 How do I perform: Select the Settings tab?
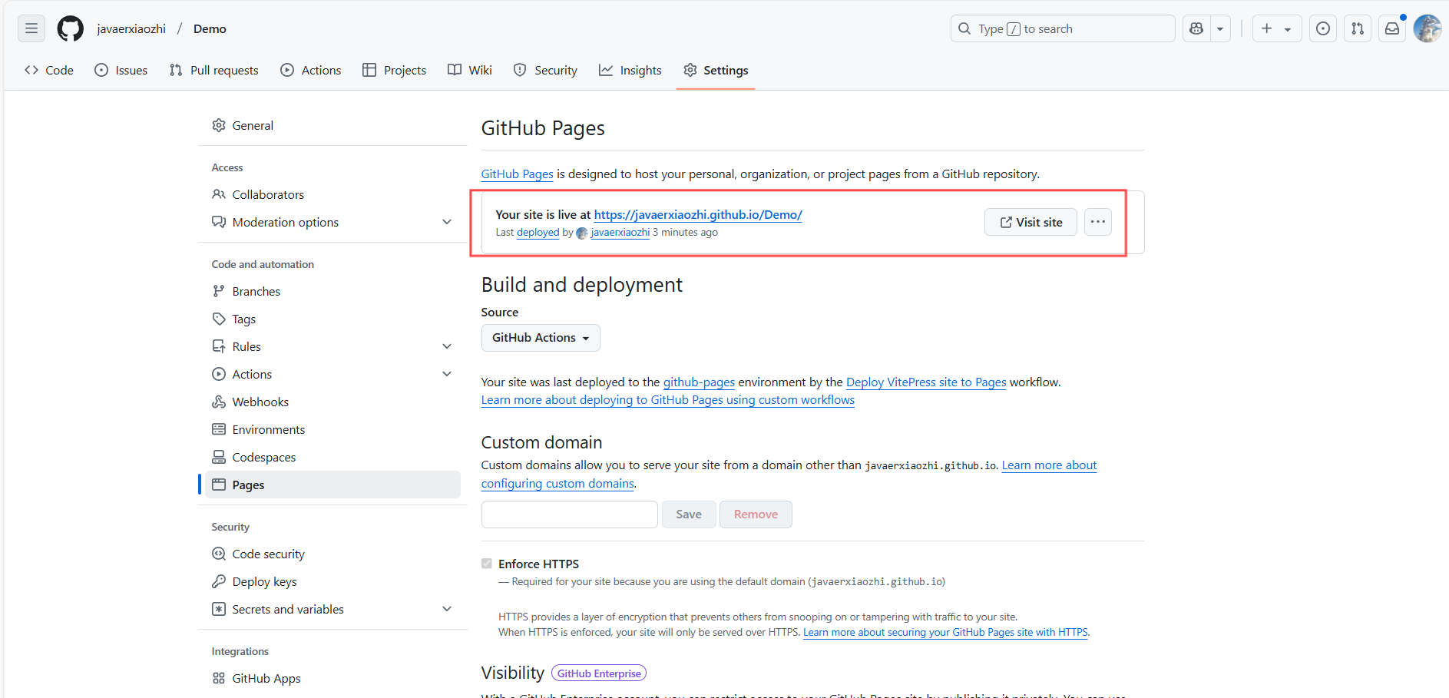point(716,70)
